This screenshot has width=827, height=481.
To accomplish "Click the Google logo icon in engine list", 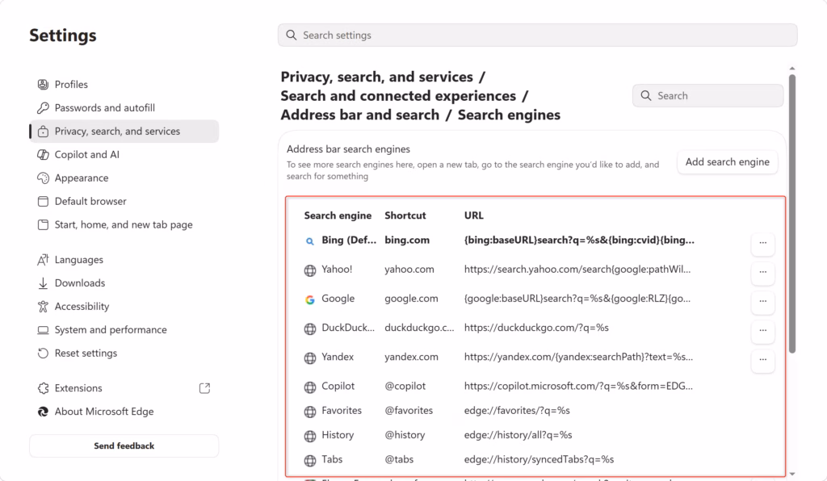I will pyautogui.click(x=309, y=299).
